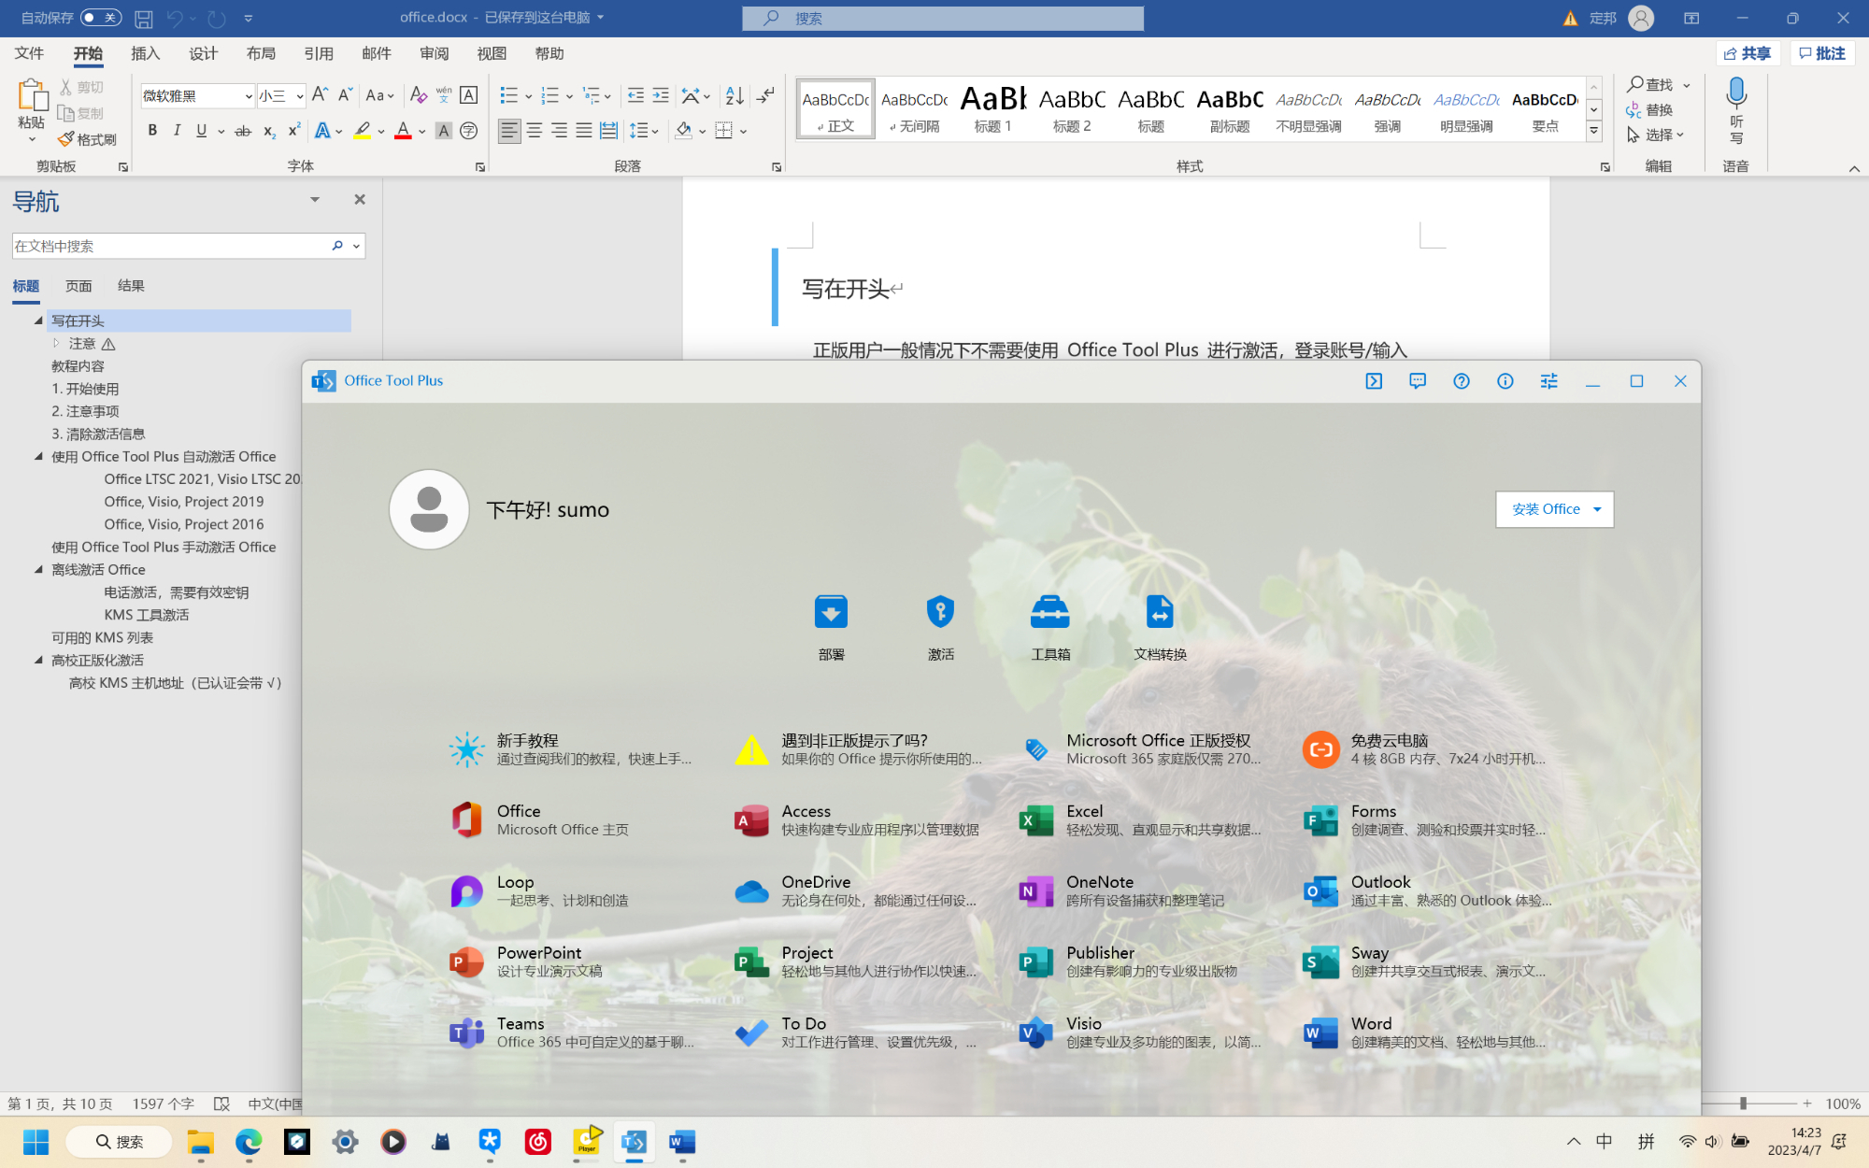Open the 文档转换 document conversion icon
1869x1168 pixels.
(1159, 613)
